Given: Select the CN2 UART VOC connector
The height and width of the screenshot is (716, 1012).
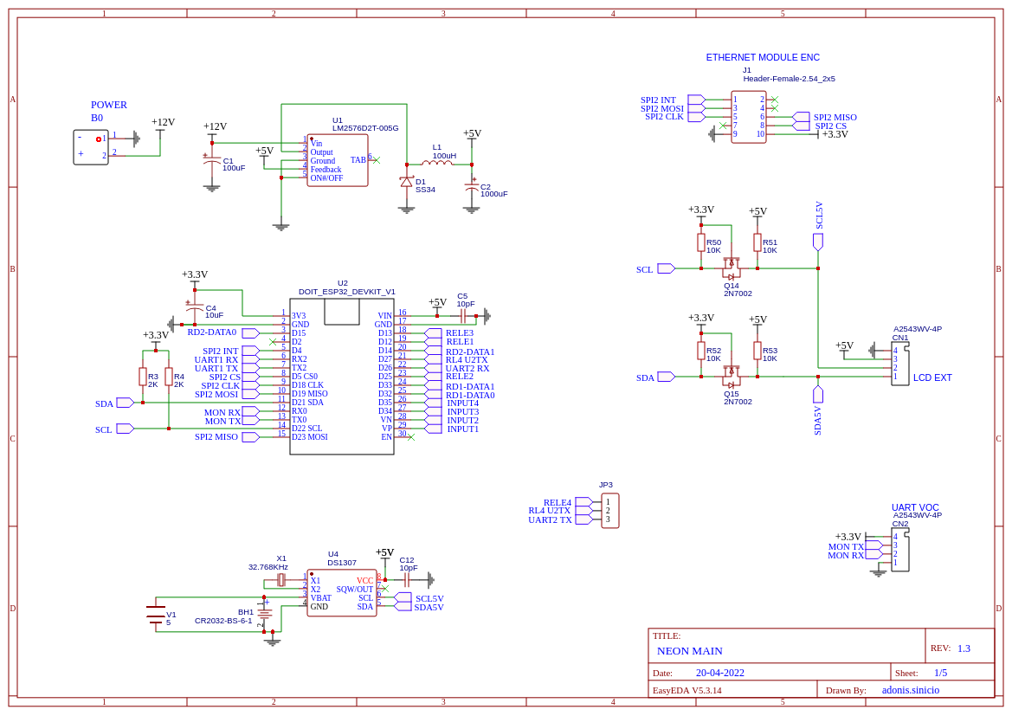Looking at the screenshot, I should point(899,550).
